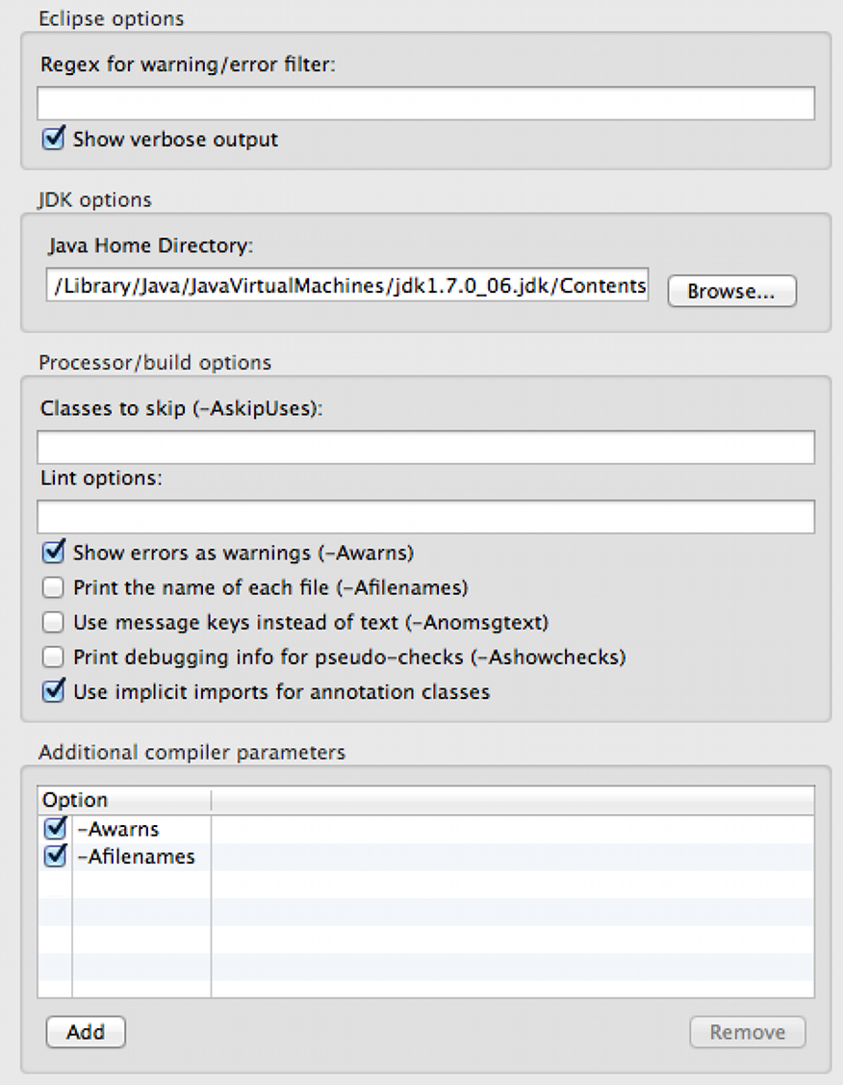Disable Use implicit imports for annotation classes

click(x=53, y=691)
